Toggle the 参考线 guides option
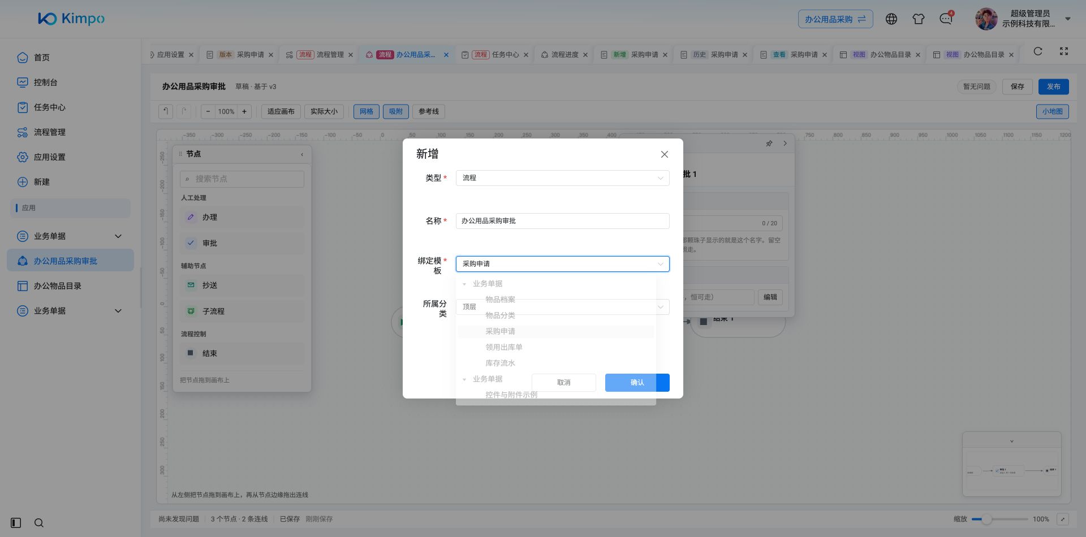The width and height of the screenshot is (1086, 537). [429, 111]
